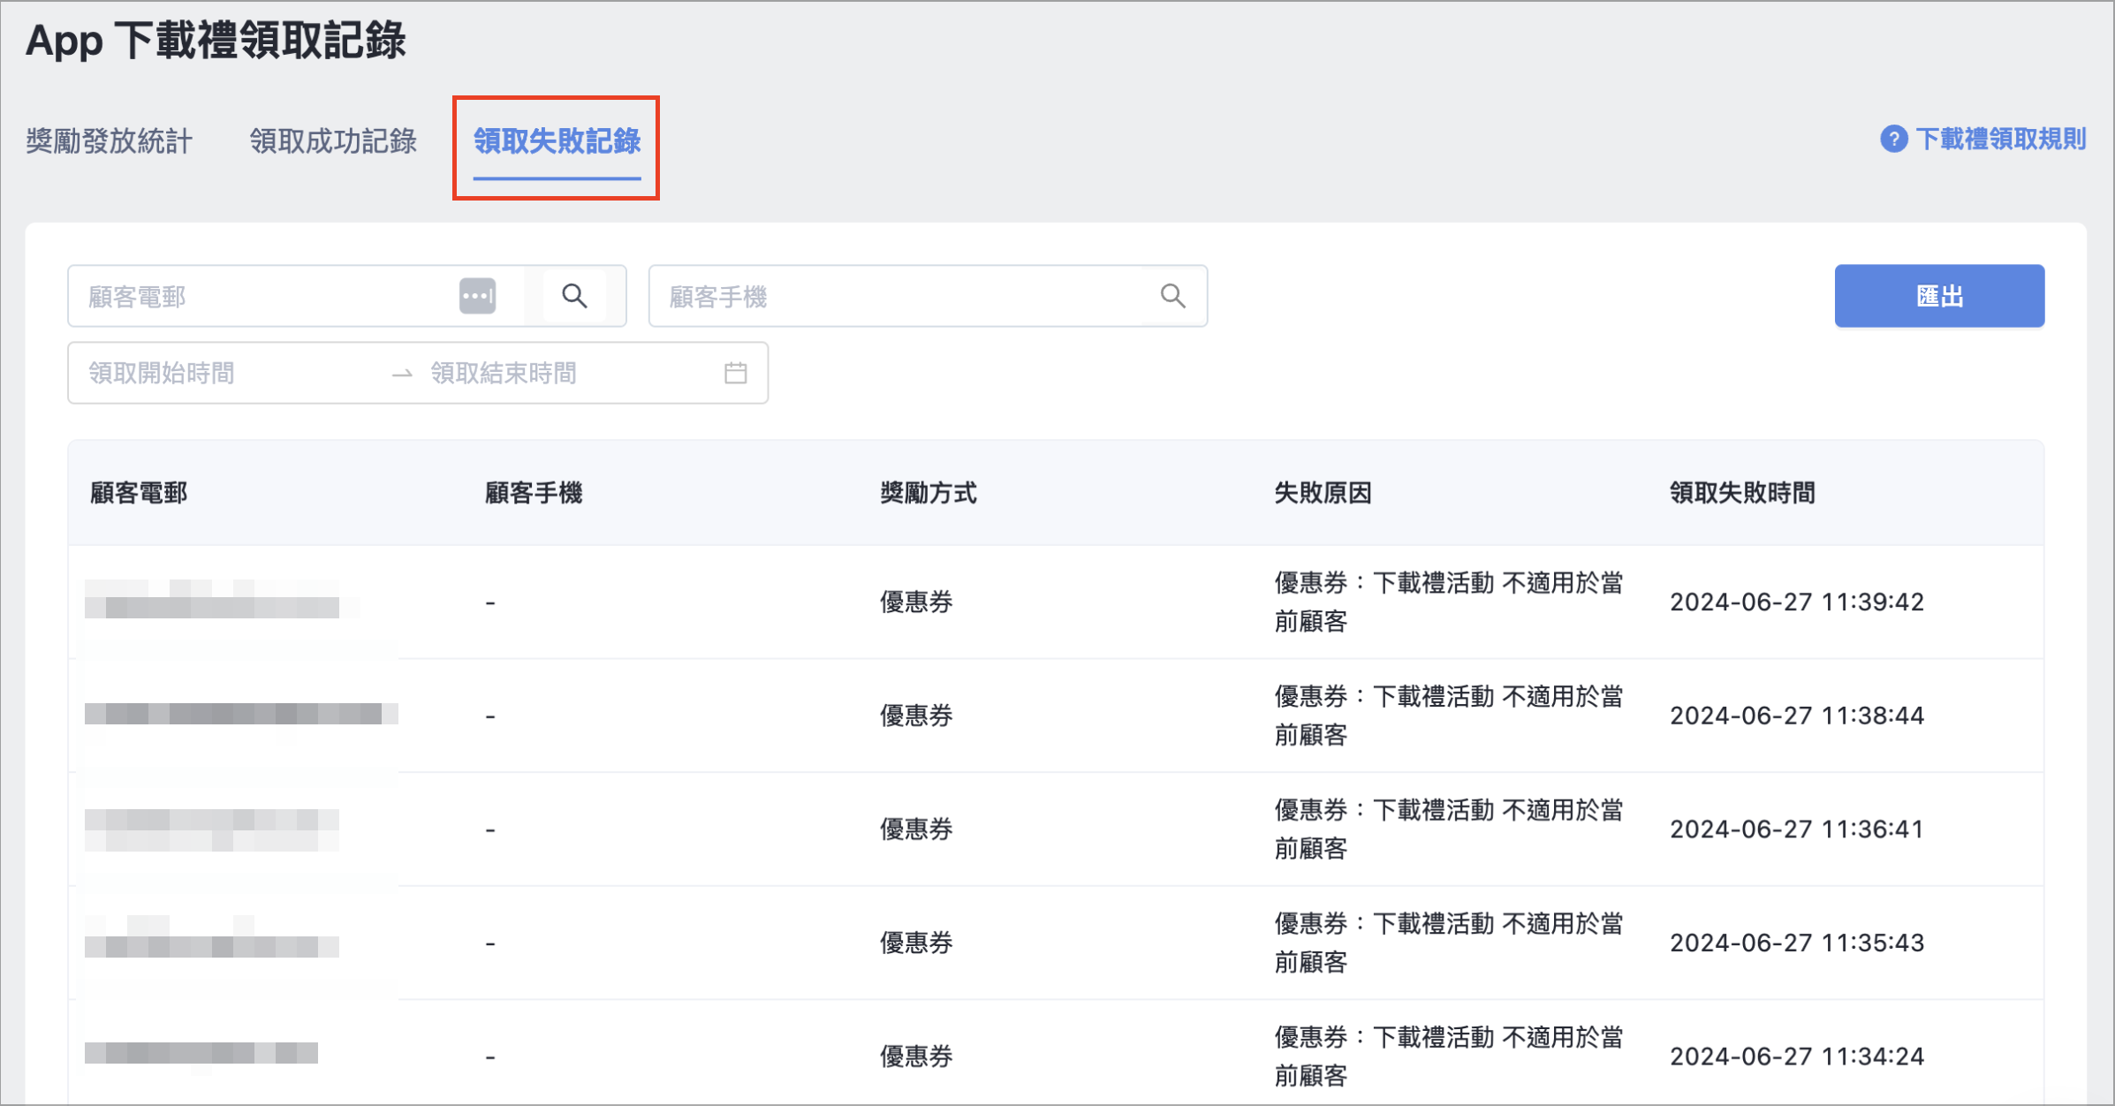
Task: Click 優惠券 in the 11:38:44 row
Action: point(916,716)
